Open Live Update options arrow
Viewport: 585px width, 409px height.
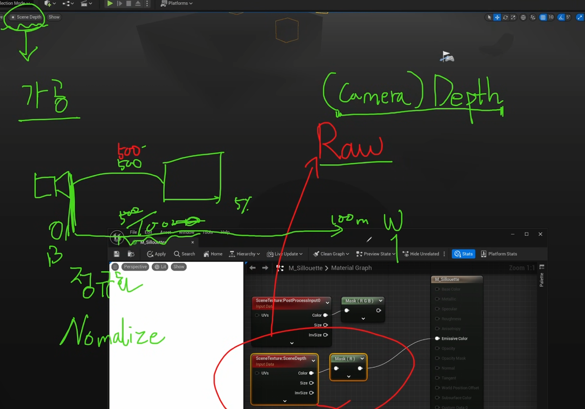pyautogui.click(x=301, y=254)
